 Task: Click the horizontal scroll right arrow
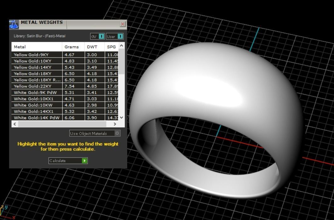(x=115, y=124)
